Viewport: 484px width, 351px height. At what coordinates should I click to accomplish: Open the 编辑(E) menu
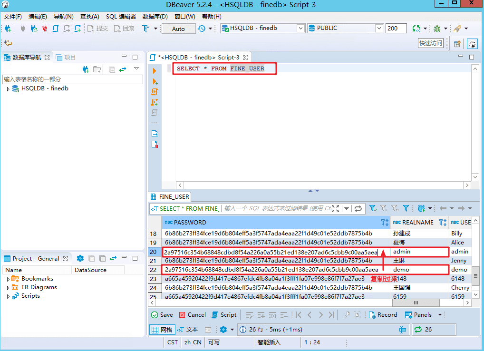click(x=38, y=17)
